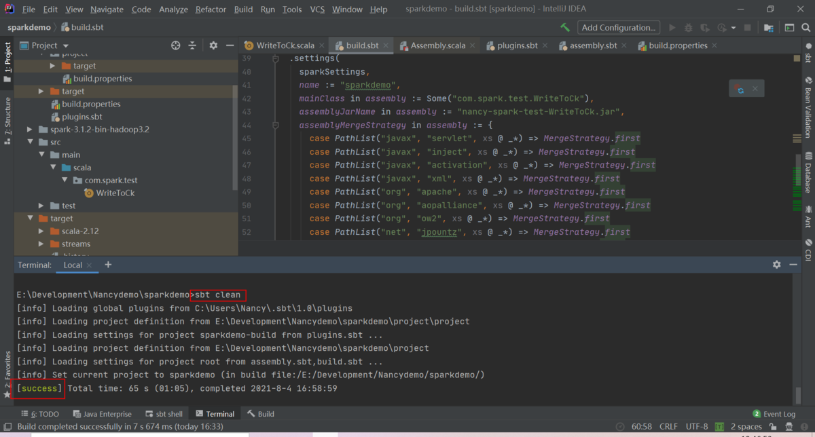Open the sbt shell tool window

click(x=164, y=414)
